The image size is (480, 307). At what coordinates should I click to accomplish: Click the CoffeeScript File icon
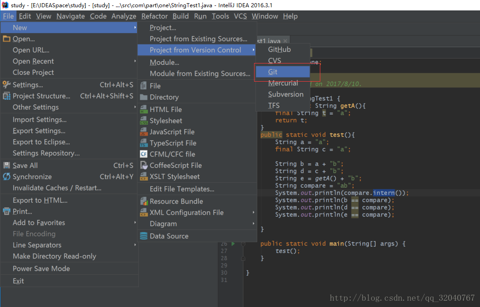pos(143,165)
